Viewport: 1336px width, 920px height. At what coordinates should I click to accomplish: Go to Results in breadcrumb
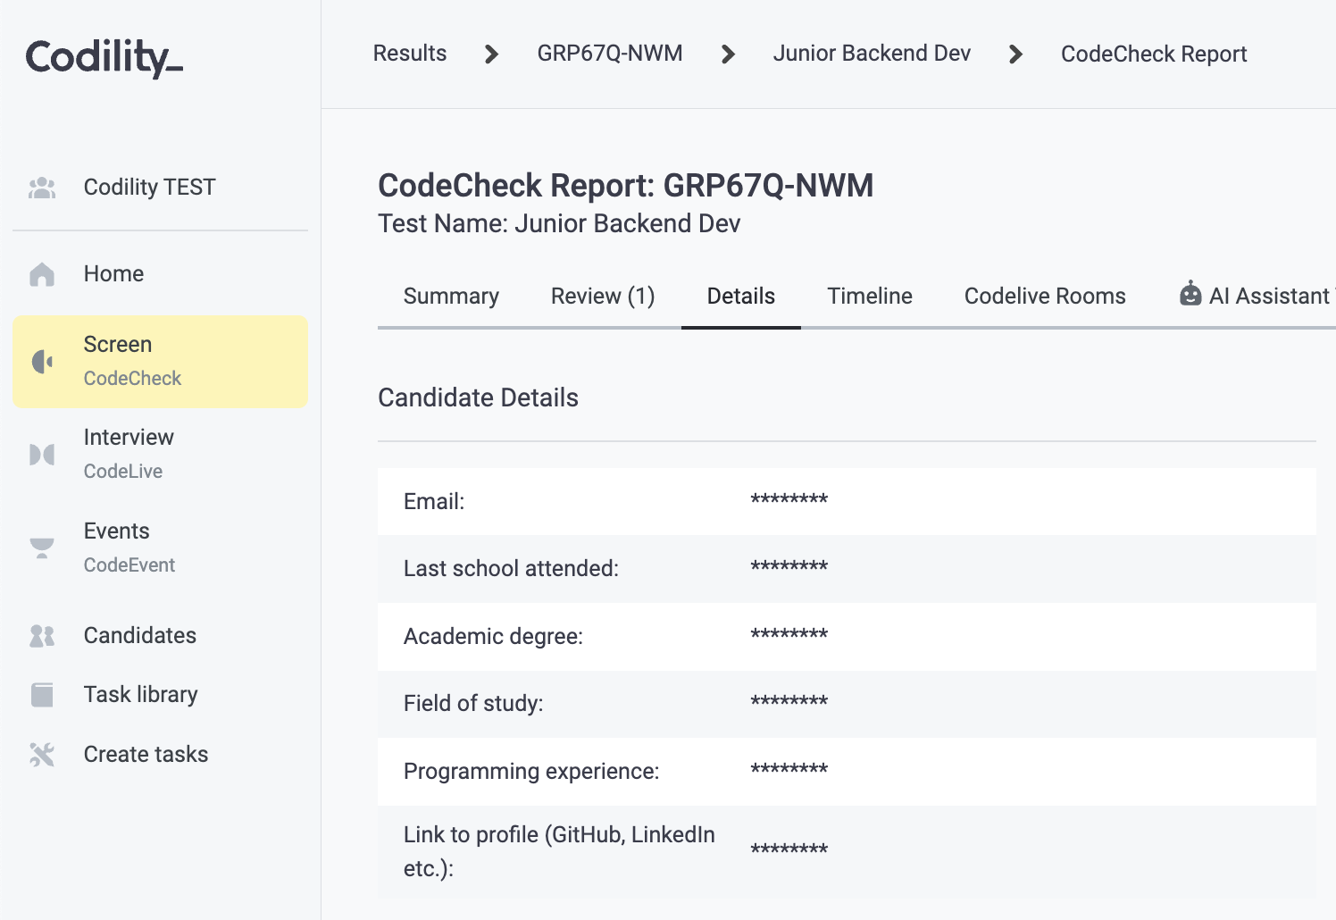410,54
